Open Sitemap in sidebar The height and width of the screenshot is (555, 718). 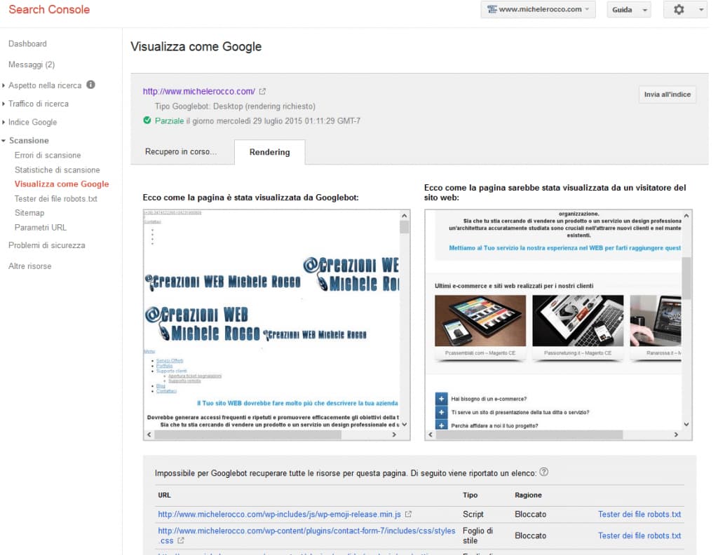tap(29, 213)
